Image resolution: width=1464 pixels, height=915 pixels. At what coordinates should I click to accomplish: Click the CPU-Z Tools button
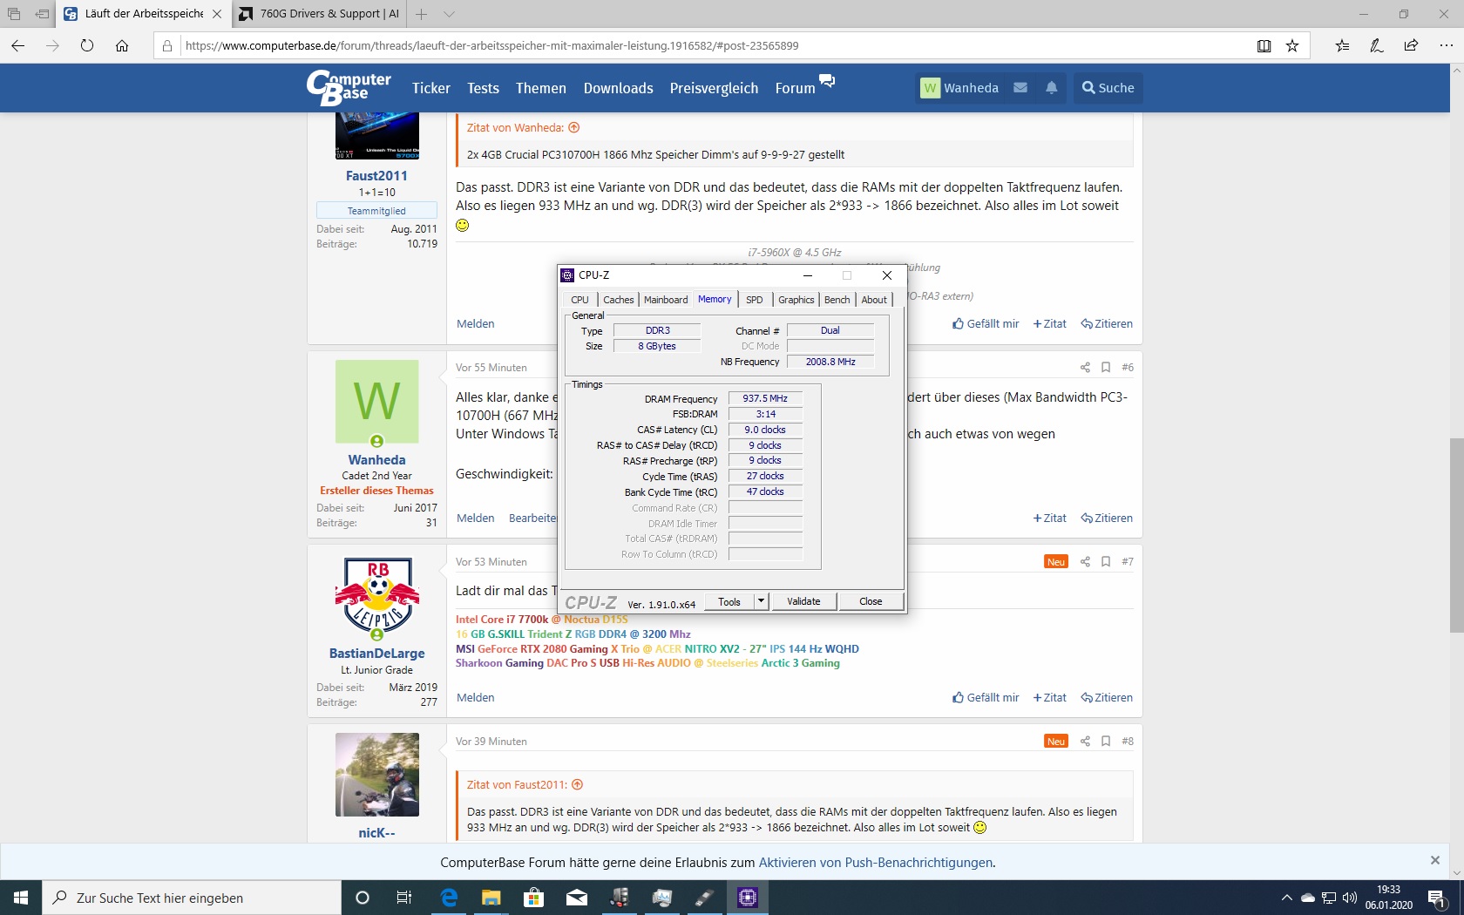pos(729,601)
